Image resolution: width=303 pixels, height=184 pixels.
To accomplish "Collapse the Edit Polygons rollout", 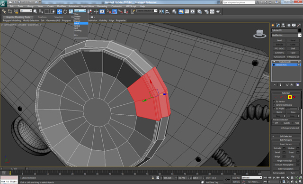I will pyautogui.click(x=286, y=140).
